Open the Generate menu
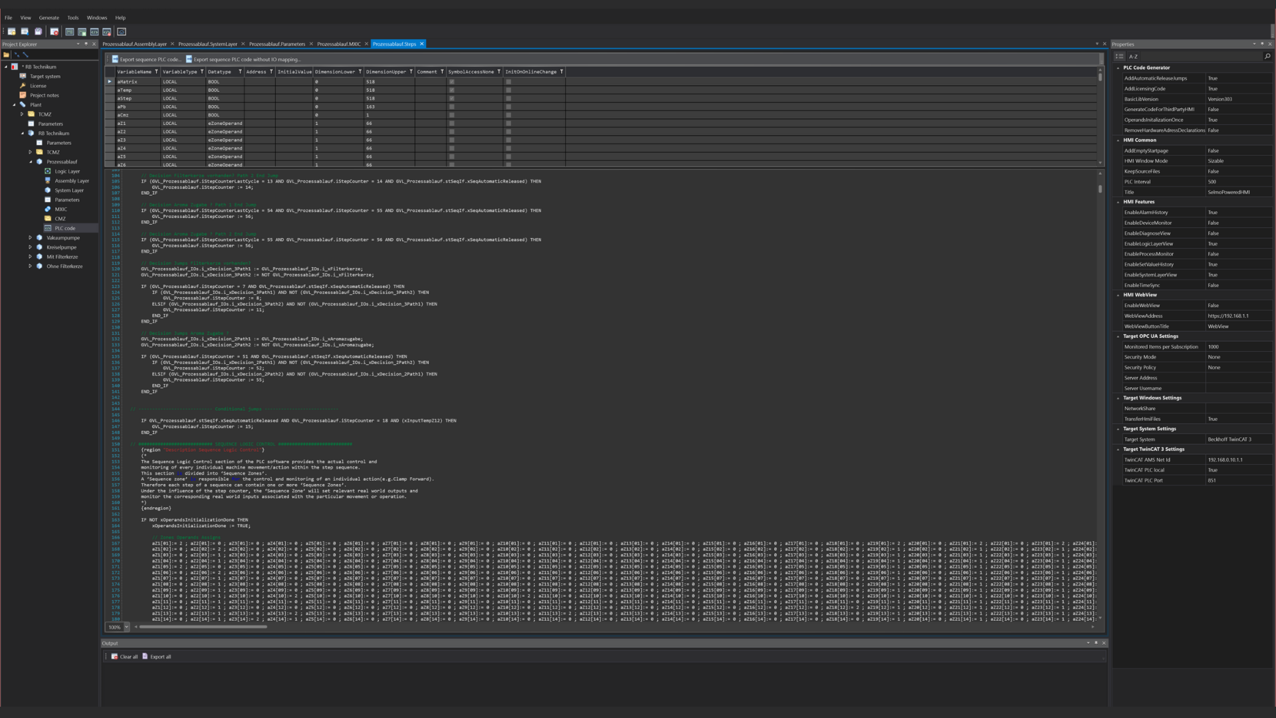The width and height of the screenshot is (1276, 718). [49, 18]
